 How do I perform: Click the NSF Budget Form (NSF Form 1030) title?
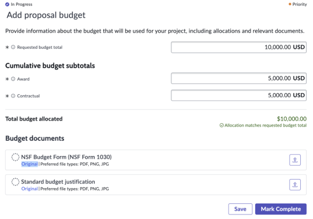pyautogui.click(x=66, y=157)
